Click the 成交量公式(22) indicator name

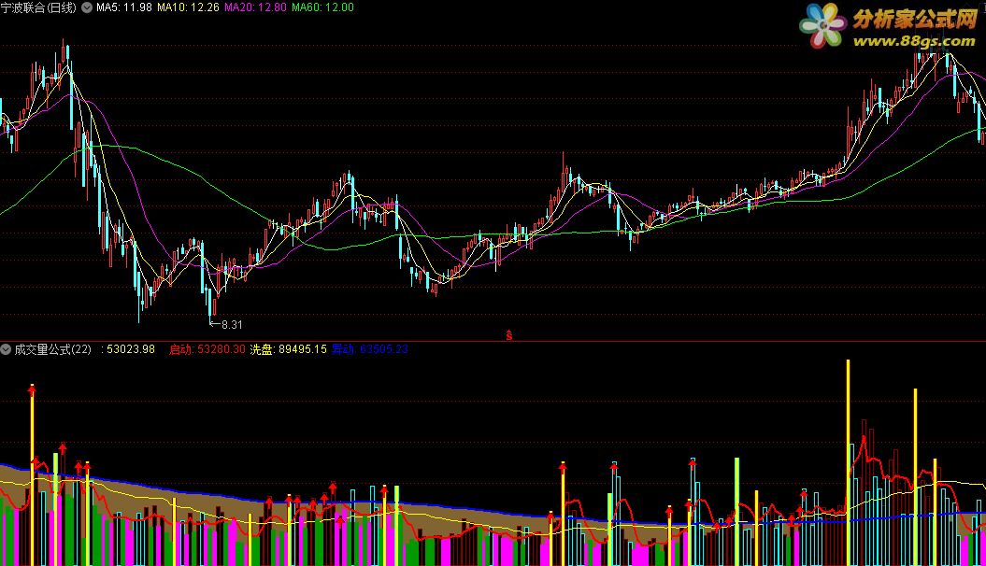click(53, 349)
